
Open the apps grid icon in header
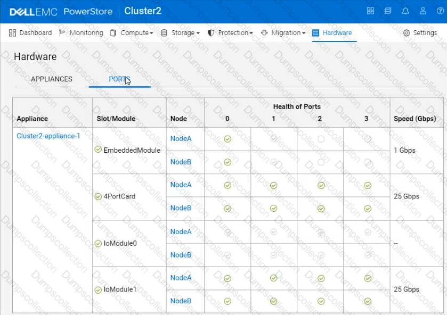click(x=371, y=11)
